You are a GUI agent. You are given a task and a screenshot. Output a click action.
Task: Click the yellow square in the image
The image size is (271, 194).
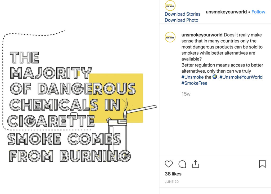[116, 98]
